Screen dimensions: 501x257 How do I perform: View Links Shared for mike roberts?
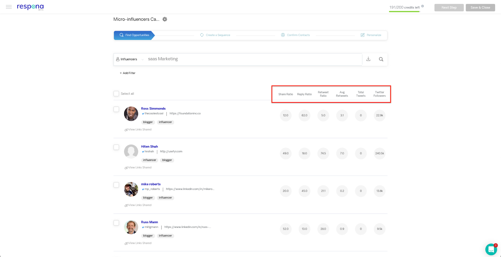click(138, 205)
